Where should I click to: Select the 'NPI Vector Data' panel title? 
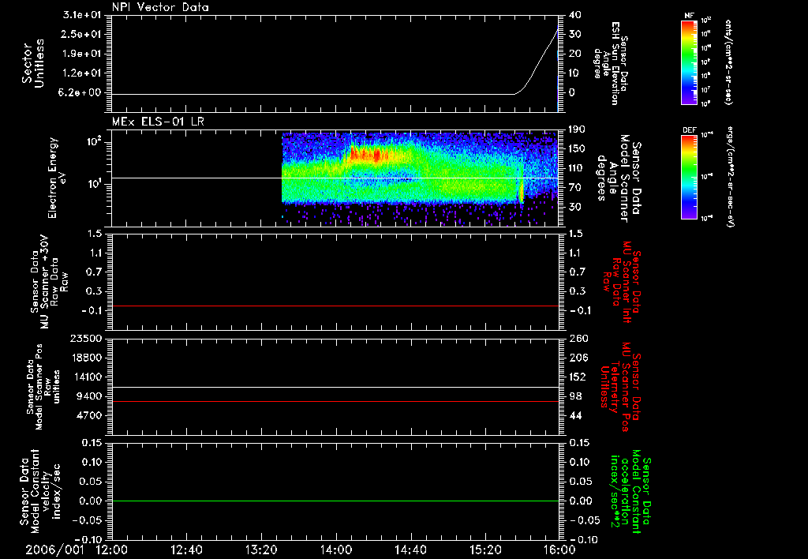tap(160, 7)
